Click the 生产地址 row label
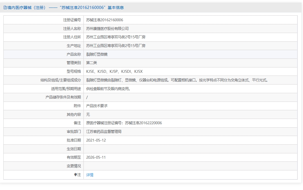The height and width of the screenshot is (190, 303). pos(74,46)
